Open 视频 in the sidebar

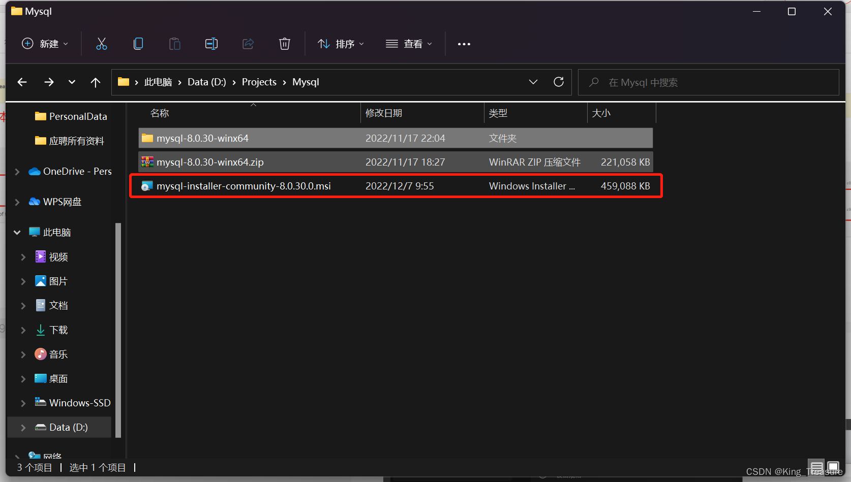[51, 257]
